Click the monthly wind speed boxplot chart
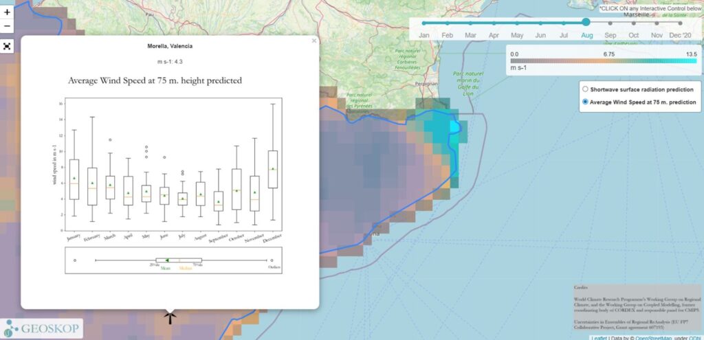 (170, 168)
